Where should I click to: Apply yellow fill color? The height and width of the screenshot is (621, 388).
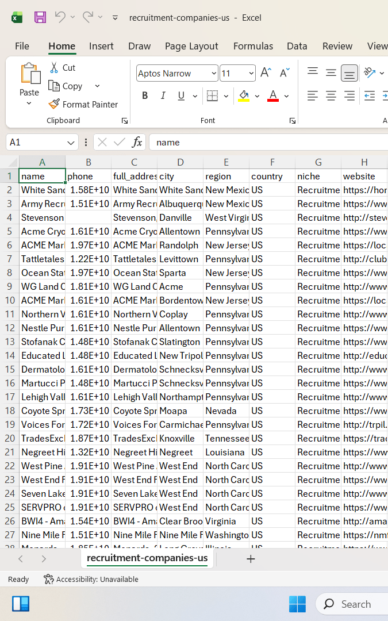tap(244, 95)
